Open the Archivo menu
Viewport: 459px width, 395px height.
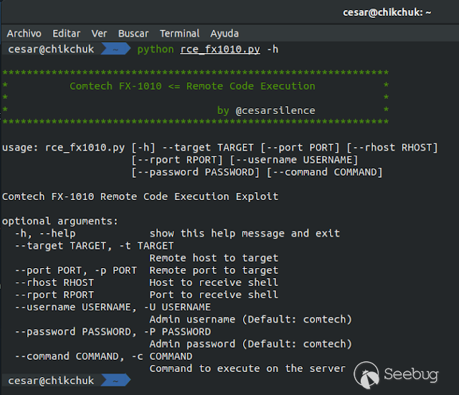(24, 34)
